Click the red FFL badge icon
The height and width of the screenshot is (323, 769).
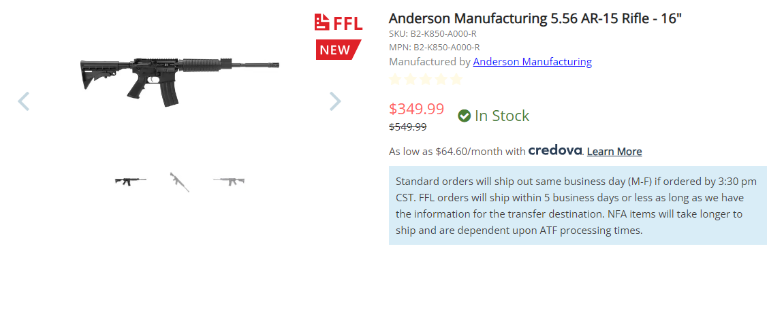[x=322, y=22]
